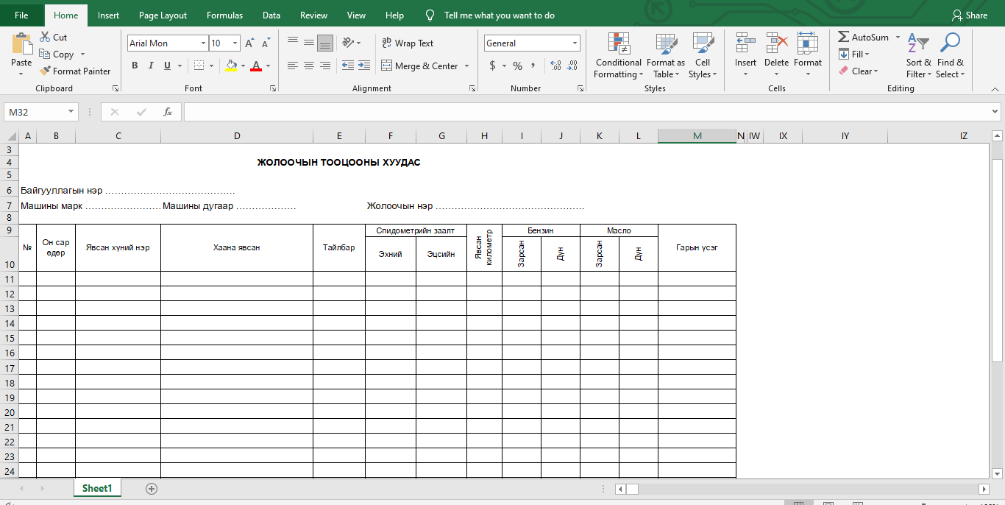Toggle Italic formatting

click(x=151, y=66)
